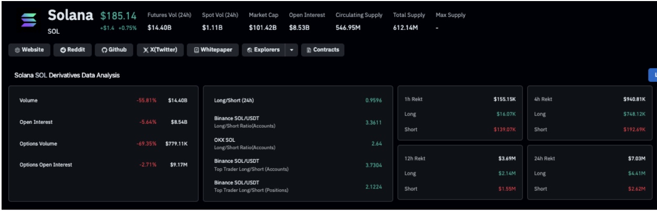
Task: Click the Options Volume row
Action: [103, 143]
